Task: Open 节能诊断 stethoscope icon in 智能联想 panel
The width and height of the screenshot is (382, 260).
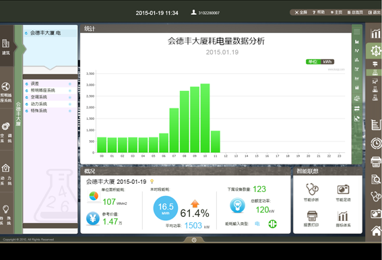Action: 311,189
